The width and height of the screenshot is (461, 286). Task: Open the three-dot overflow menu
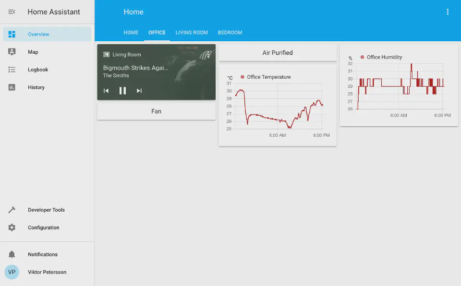click(x=448, y=12)
